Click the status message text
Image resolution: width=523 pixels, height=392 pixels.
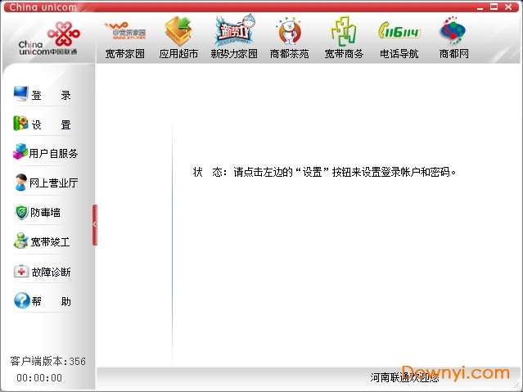(x=324, y=172)
